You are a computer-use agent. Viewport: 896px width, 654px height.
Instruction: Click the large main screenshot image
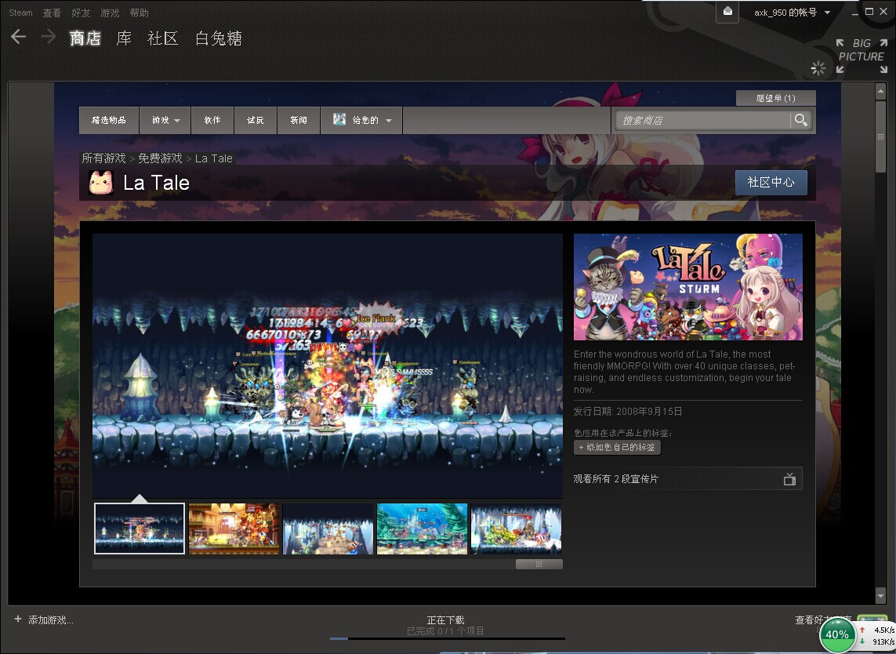coord(328,366)
